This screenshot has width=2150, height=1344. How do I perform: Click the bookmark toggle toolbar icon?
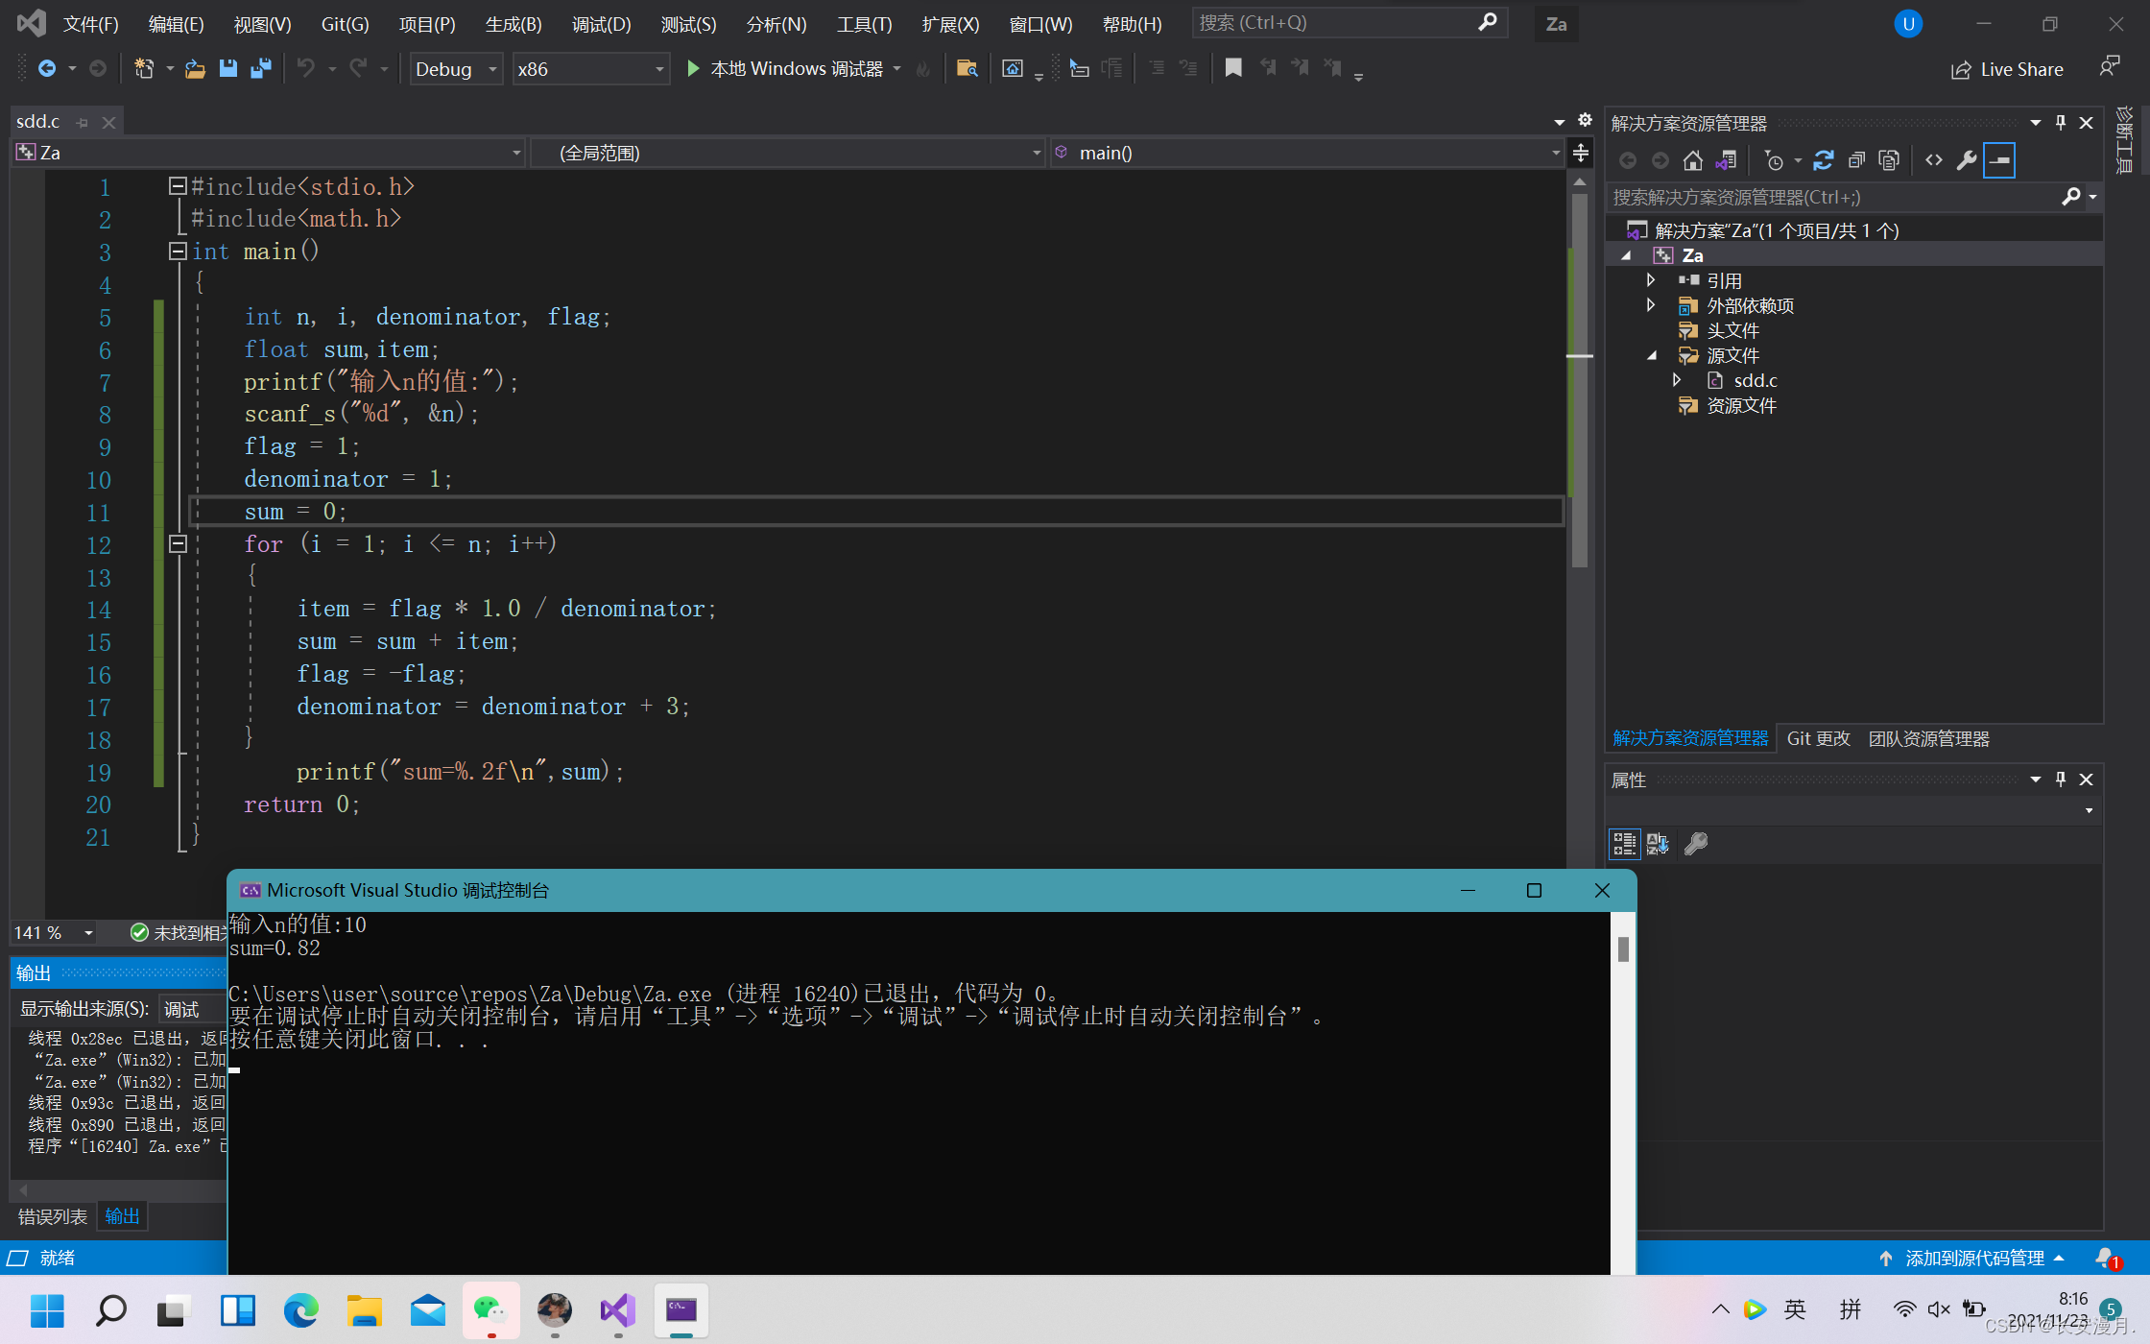point(1233,68)
